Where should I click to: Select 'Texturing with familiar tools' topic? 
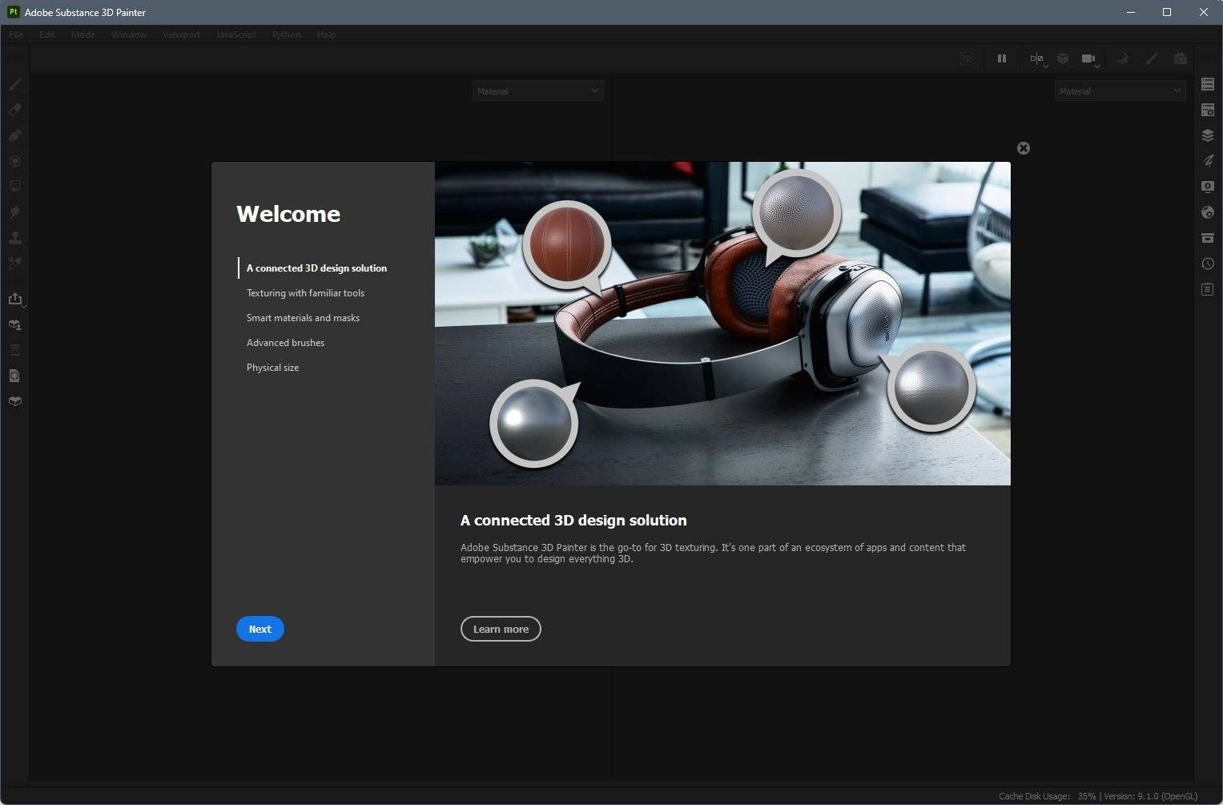click(305, 293)
